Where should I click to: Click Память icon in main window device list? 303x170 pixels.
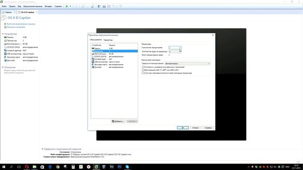pos(5,37)
